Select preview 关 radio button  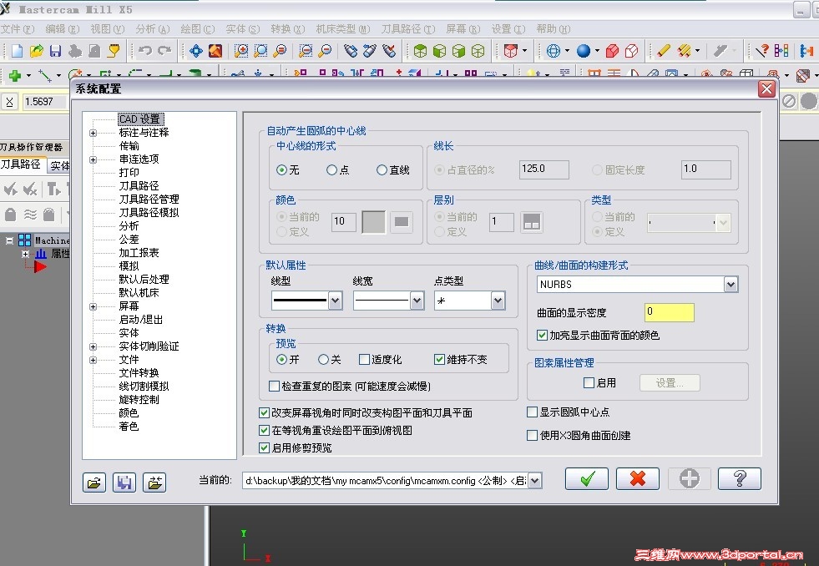(x=323, y=359)
